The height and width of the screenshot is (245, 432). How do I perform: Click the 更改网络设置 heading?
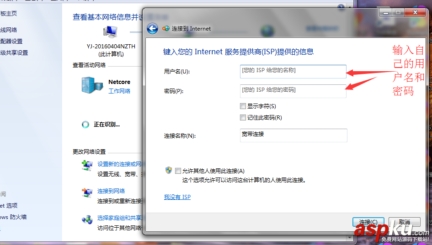click(x=89, y=152)
